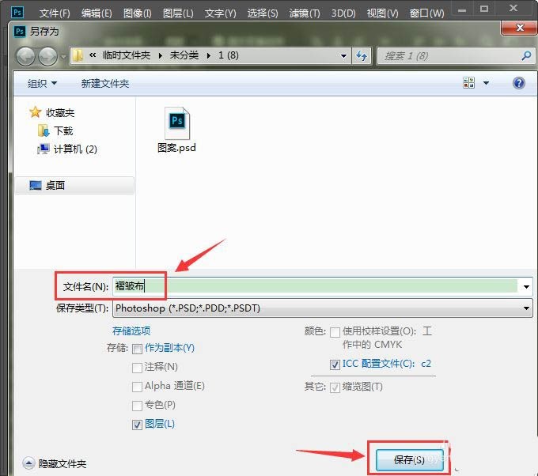Click the folder icon in the address bar
This screenshot has height=476, width=538.
[x=78, y=55]
